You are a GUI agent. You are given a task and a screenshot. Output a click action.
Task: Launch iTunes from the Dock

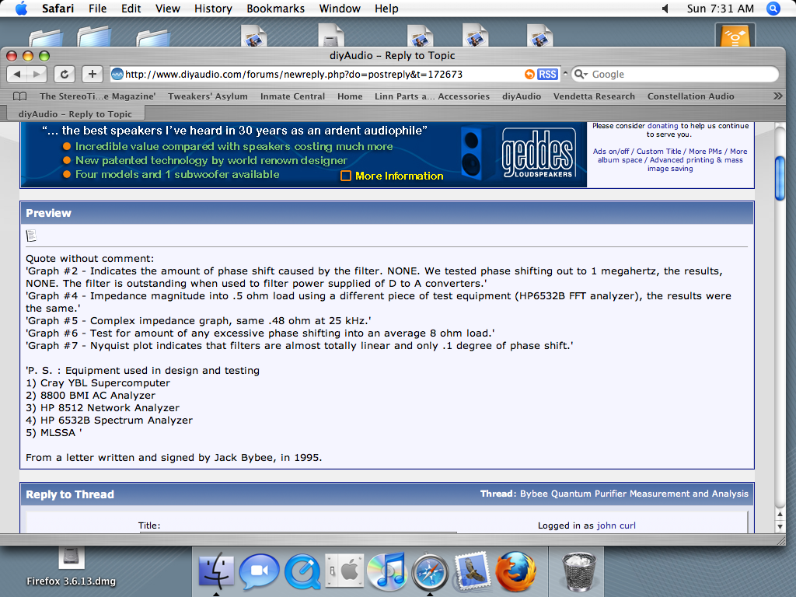[x=387, y=571]
